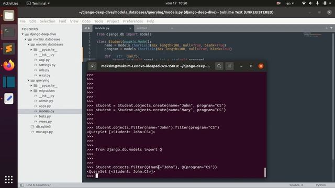Click the Sublime minimap
335x188 pixels.
(x=313, y=35)
